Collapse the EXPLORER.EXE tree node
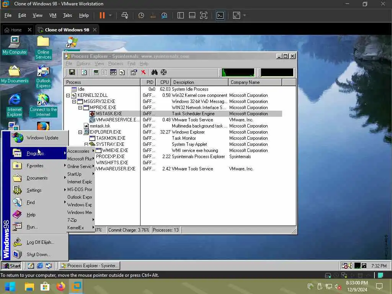Image resolution: width=392 pixels, height=294 pixels. pos(80,132)
